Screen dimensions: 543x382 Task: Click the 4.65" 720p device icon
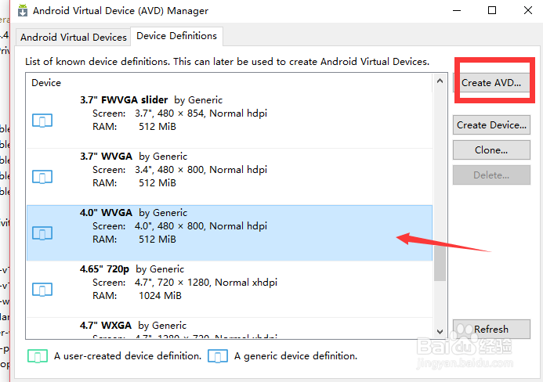pos(42,290)
